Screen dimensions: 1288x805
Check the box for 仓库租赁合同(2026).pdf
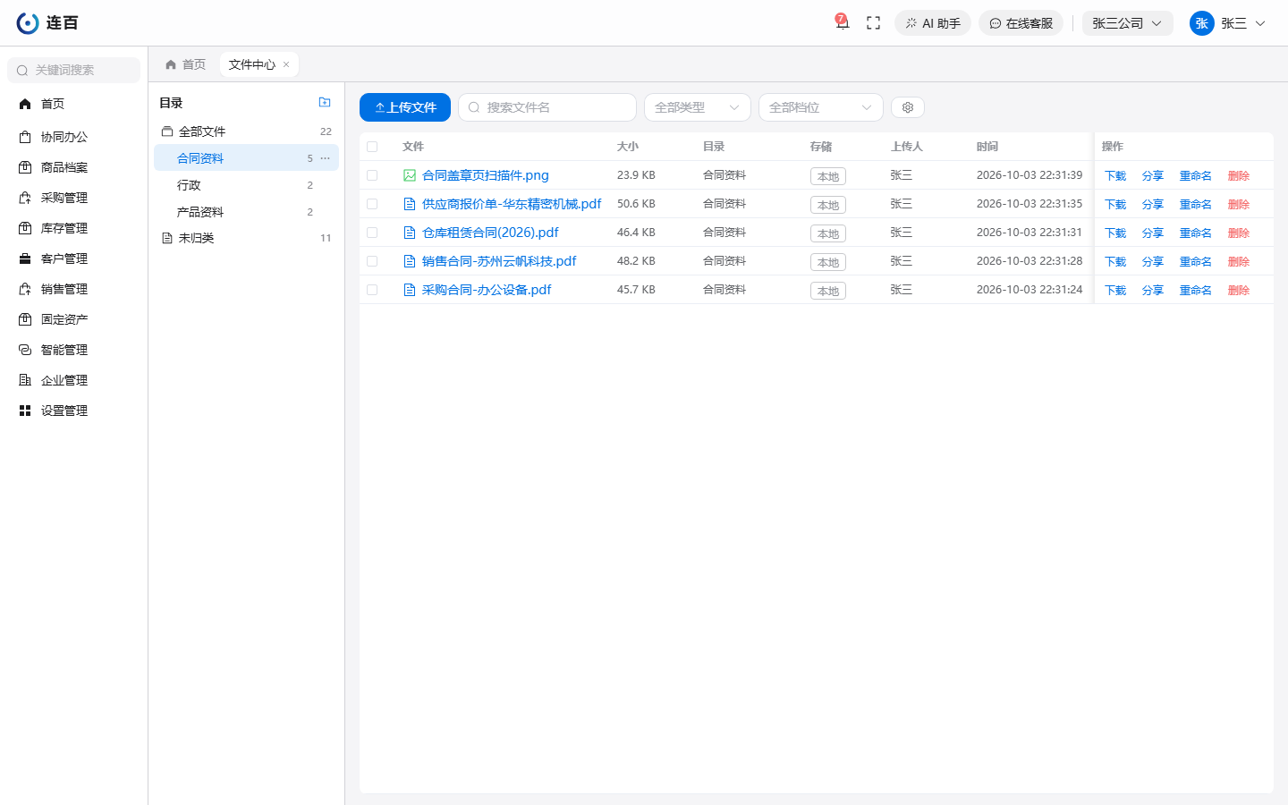(x=372, y=233)
